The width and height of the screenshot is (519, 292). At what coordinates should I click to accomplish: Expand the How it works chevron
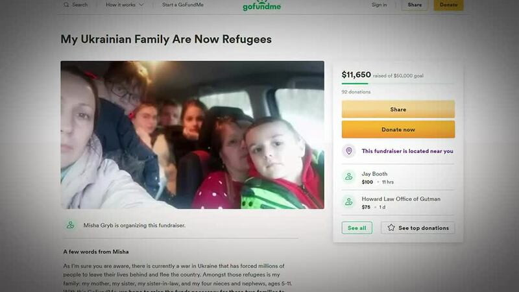141,5
